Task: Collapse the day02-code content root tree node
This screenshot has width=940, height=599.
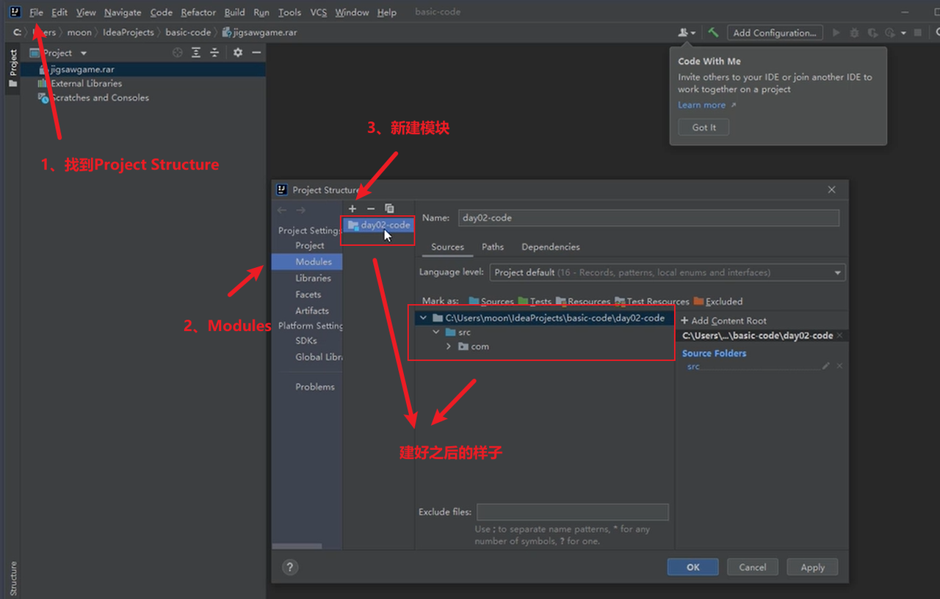Action: coord(423,318)
